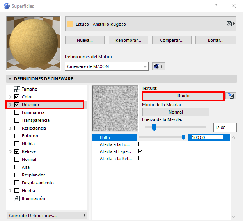The height and width of the screenshot is (221, 243).
Task: Select the Tamaño item in the list
Action: coord(29,89)
